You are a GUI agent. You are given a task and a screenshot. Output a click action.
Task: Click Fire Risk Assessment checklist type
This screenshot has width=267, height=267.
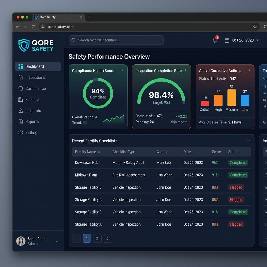[129, 175]
